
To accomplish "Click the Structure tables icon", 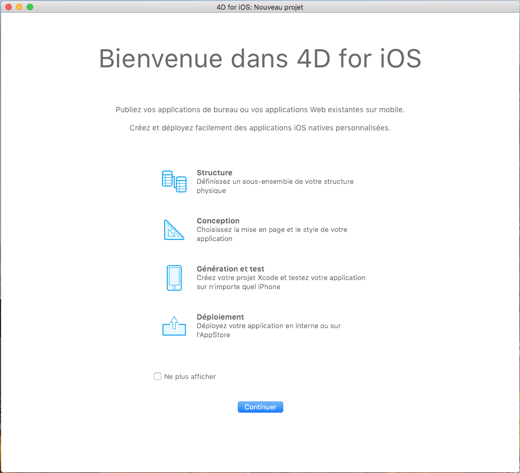I will tap(174, 182).
